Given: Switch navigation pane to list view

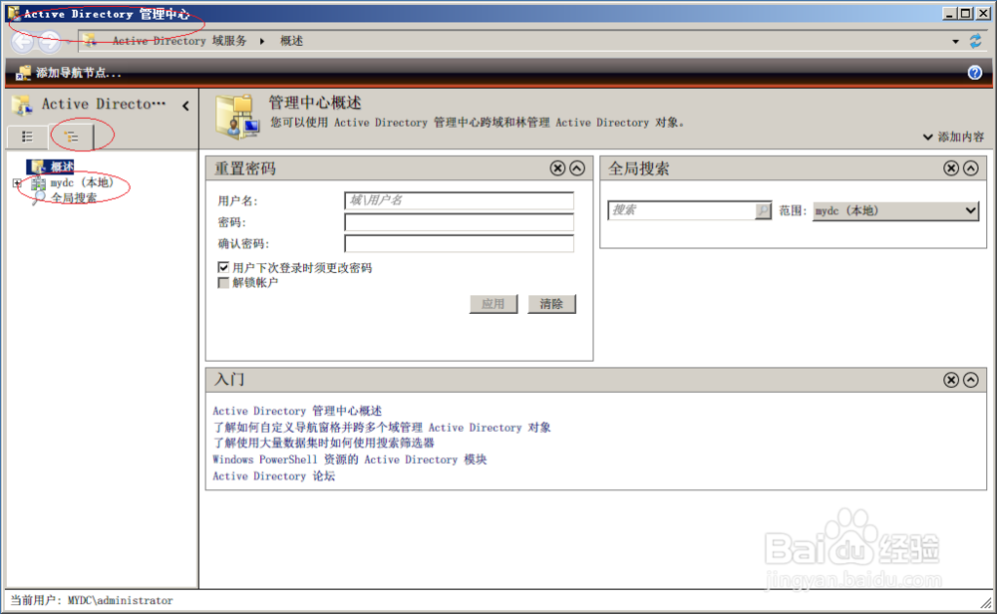Looking at the screenshot, I should (27, 137).
